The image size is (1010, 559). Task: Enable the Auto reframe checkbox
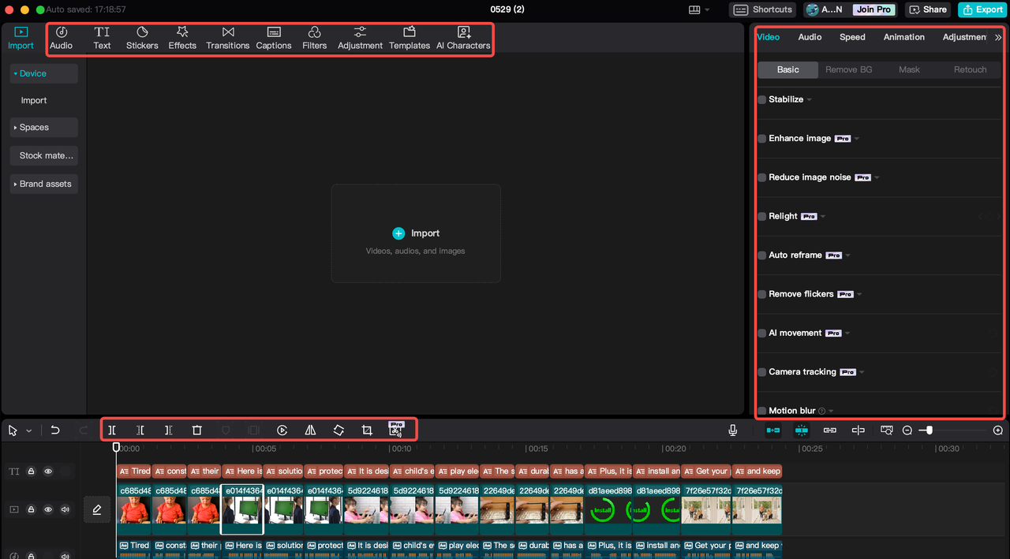coord(762,255)
